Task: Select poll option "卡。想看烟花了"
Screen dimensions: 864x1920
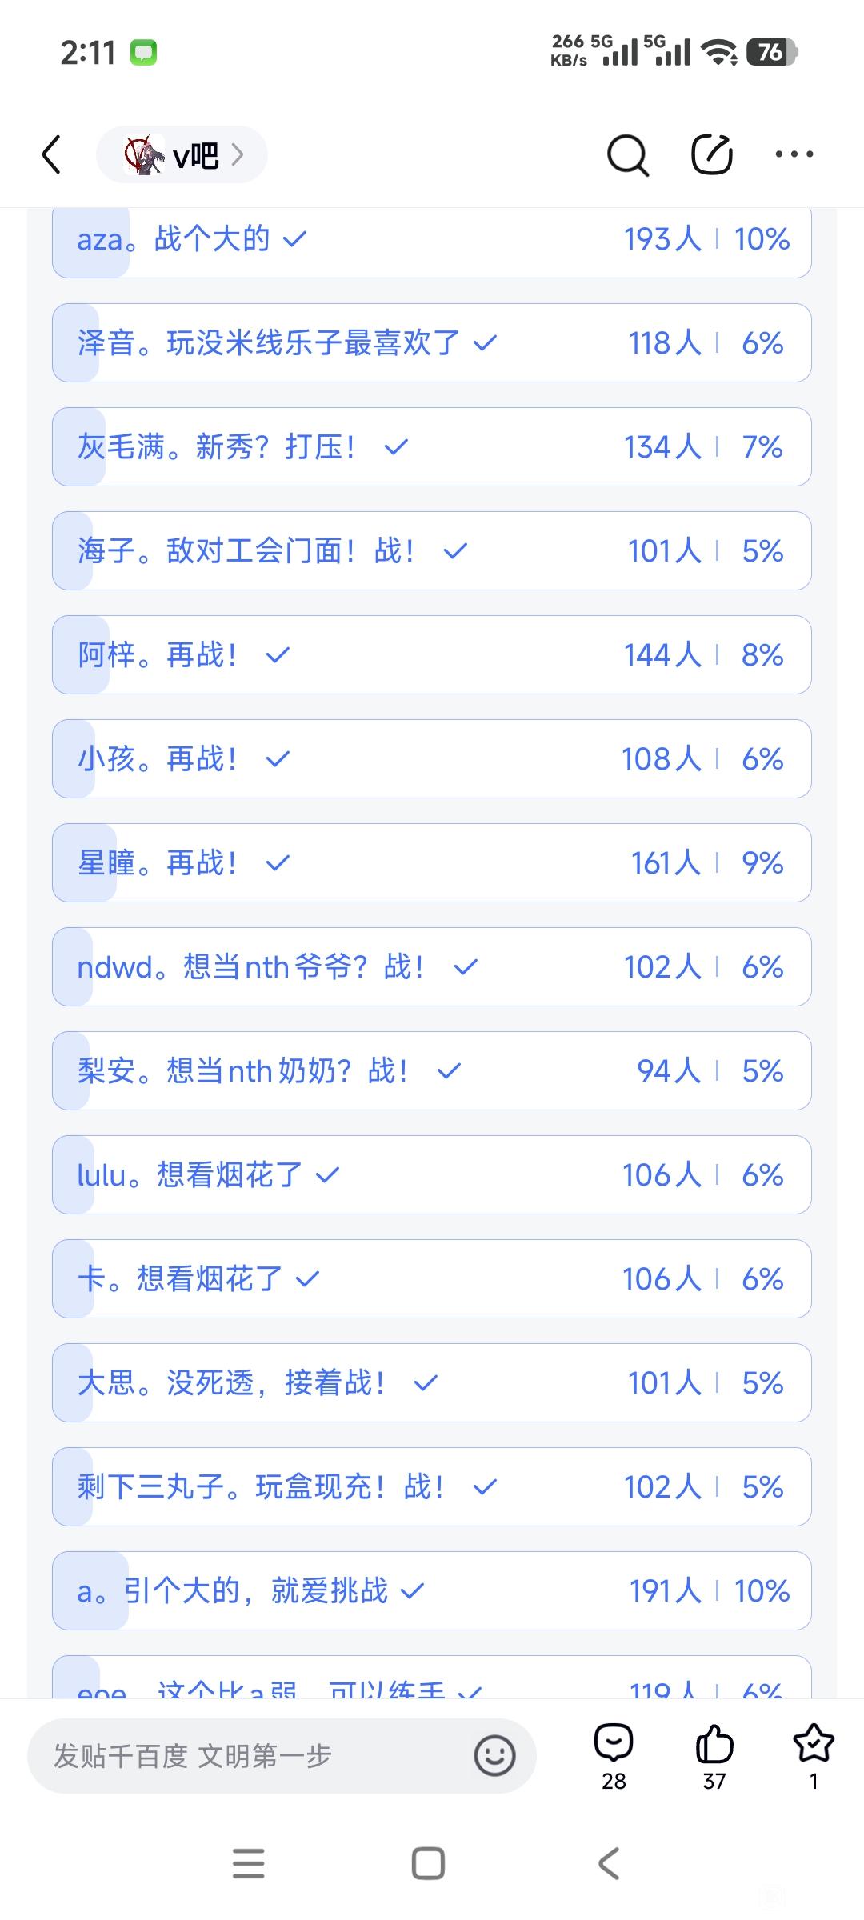Action: coord(432,1279)
